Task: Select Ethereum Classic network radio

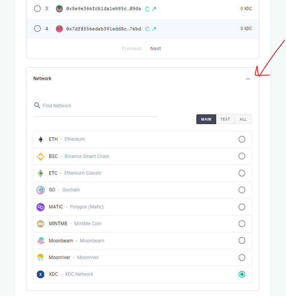Action: tap(242, 173)
